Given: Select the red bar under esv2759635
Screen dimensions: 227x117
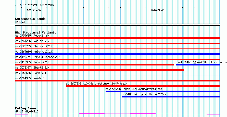Looking at the screenshot, I should [117, 38].
